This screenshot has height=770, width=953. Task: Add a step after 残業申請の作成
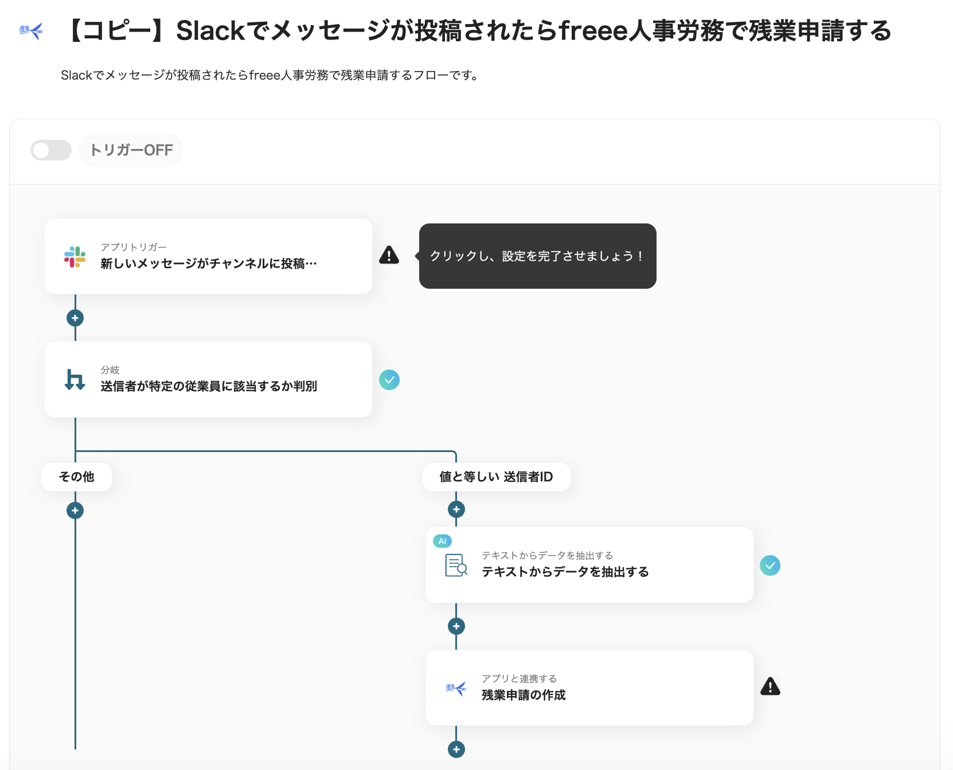pos(456,749)
